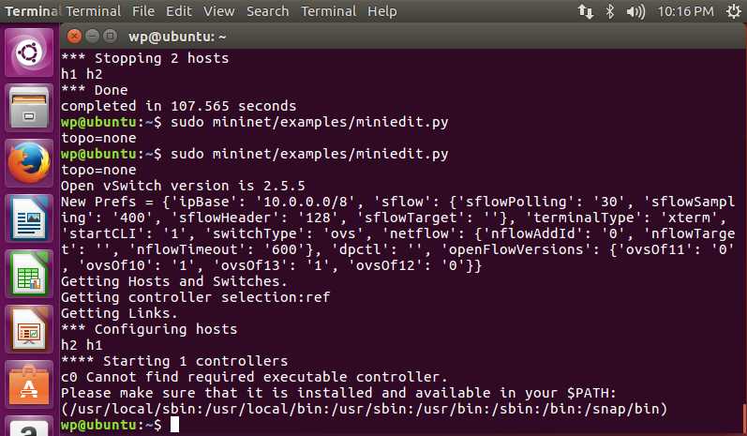Viewport: 747px width, 436px height.
Task: Launch LibreOffice Impress from dock
Action: pyautogui.click(x=29, y=329)
